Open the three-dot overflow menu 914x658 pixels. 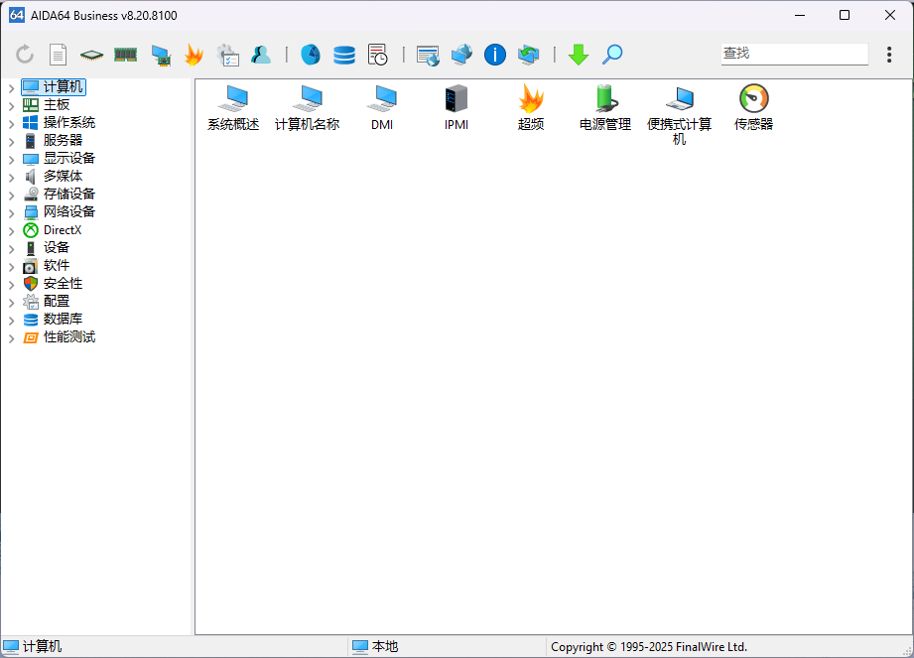889,55
